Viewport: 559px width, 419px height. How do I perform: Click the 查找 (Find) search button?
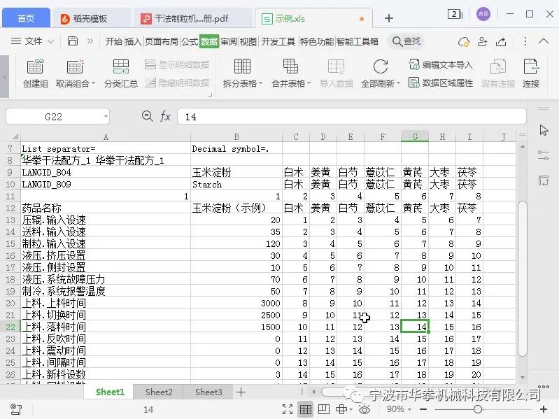click(x=406, y=41)
